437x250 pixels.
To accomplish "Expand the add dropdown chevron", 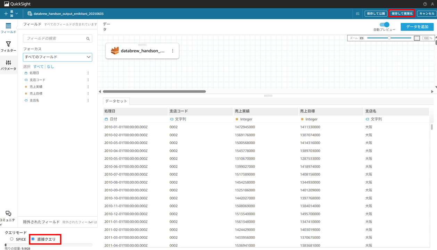I will tap(17, 14).
